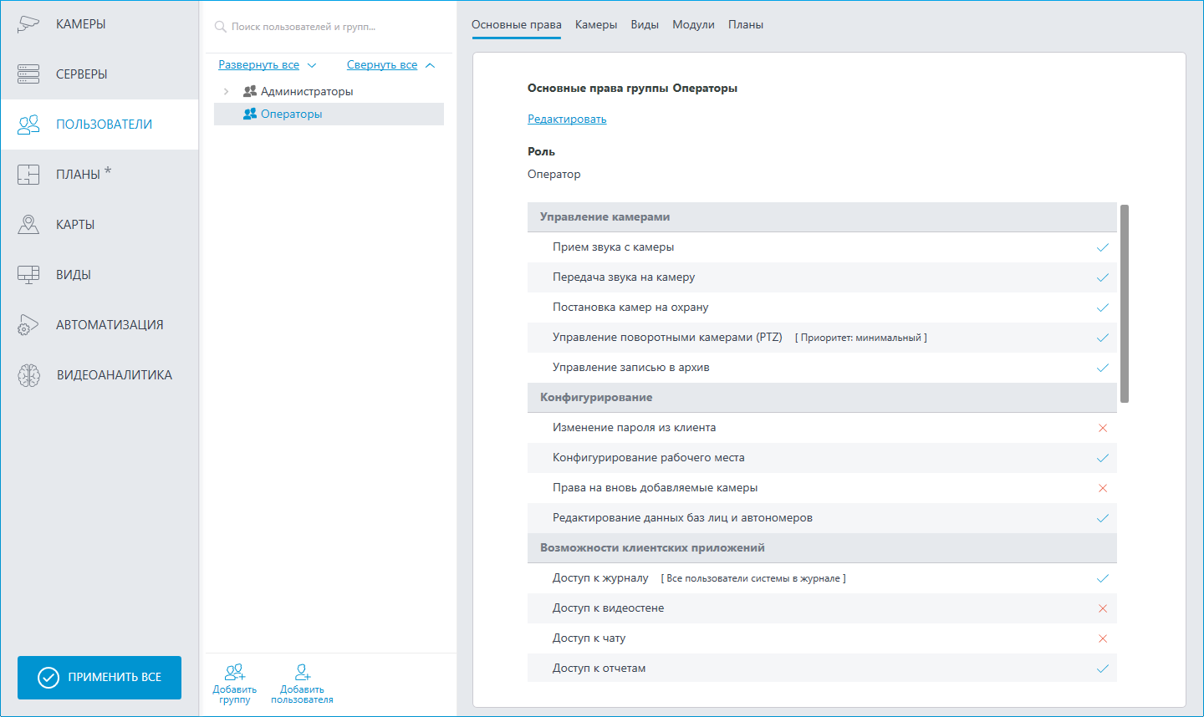1204x717 pixels.
Task: Go to КАМЕРЫ section in sidebar
Action: 99,24
